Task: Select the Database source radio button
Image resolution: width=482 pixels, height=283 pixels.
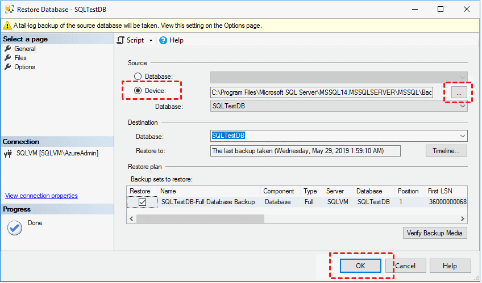Action: click(138, 77)
